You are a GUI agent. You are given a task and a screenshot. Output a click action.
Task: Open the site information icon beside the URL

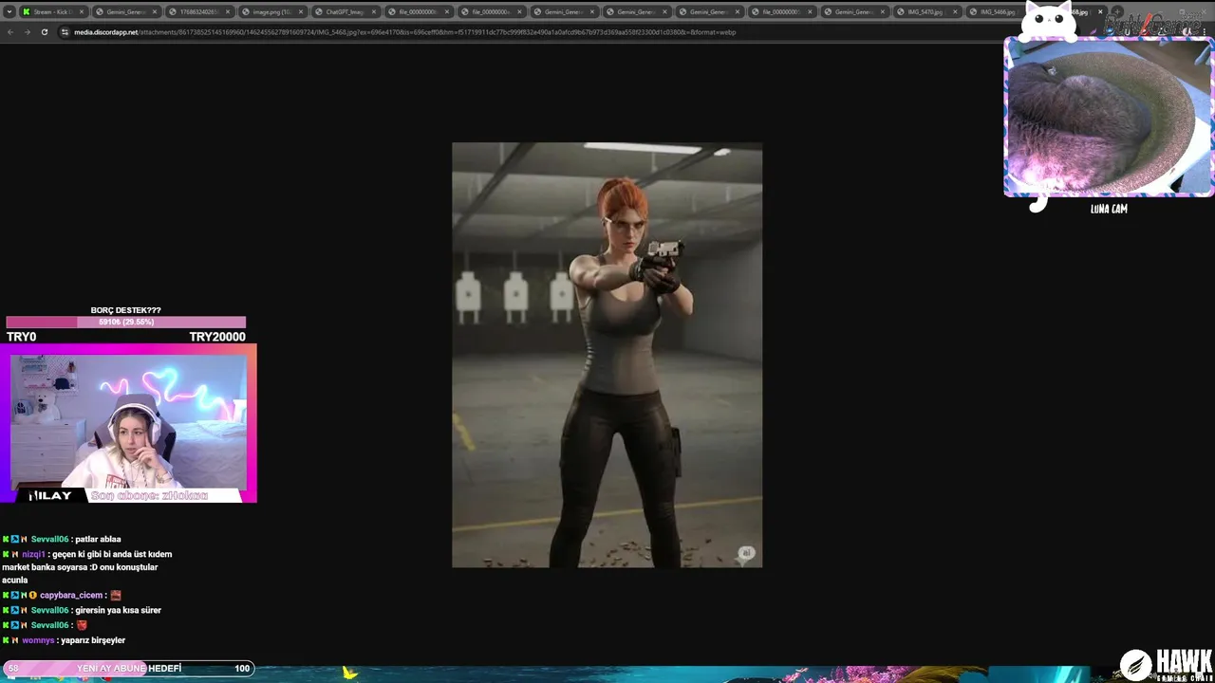(65, 32)
